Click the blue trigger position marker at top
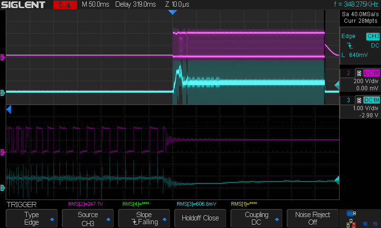The width and height of the screenshot is (381, 228). [x=172, y=12]
